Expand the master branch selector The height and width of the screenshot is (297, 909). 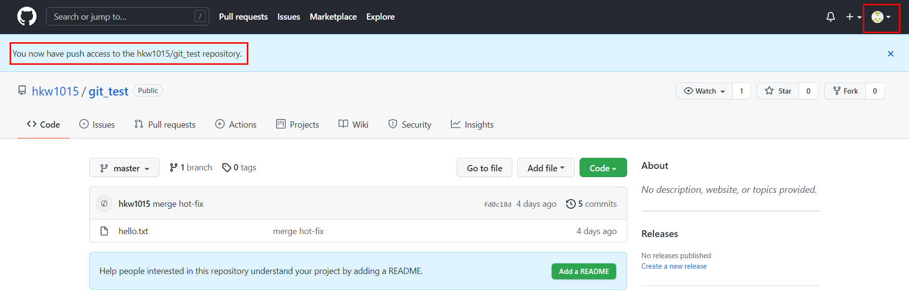[124, 168]
